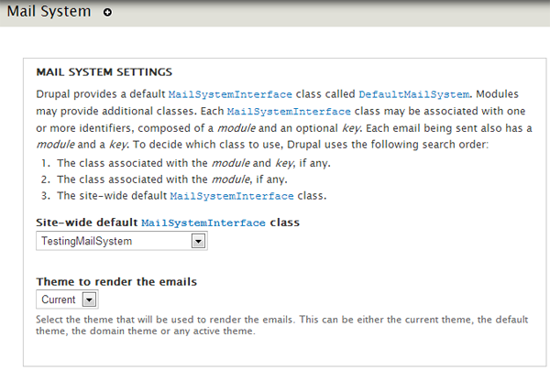Click the MailSystemInterface link after 'additional classes. Each'
This screenshot has width=550, height=370.
click(x=289, y=112)
